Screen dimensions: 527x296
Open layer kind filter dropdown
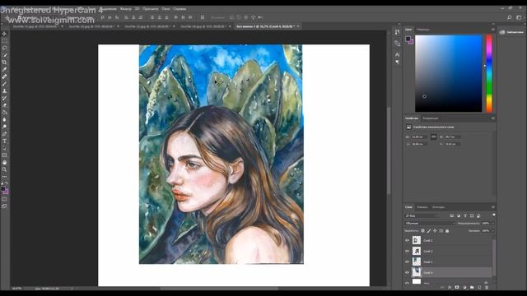point(422,215)
